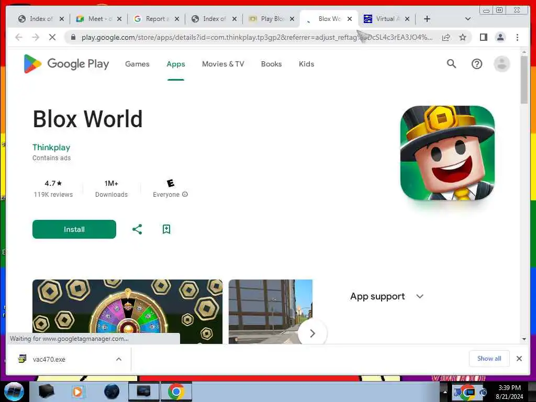Show the Everyone content rating info icon
The height and width of the screenshot is (402, 536).
185,194
